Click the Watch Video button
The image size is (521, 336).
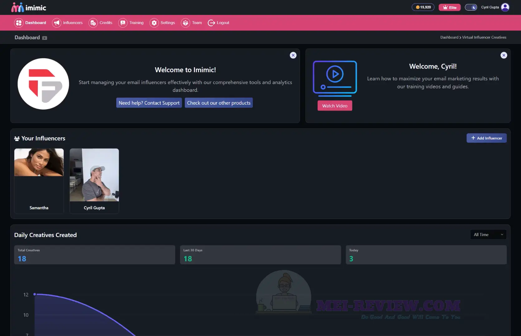[335, 106]
